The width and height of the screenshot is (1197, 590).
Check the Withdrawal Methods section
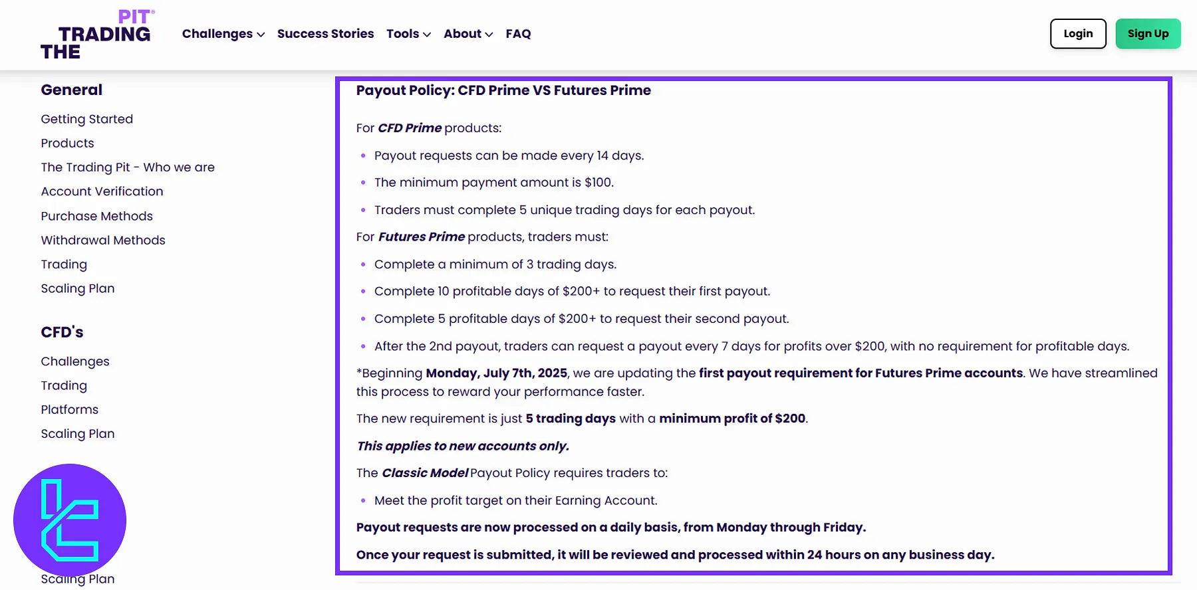coord(102,240)
